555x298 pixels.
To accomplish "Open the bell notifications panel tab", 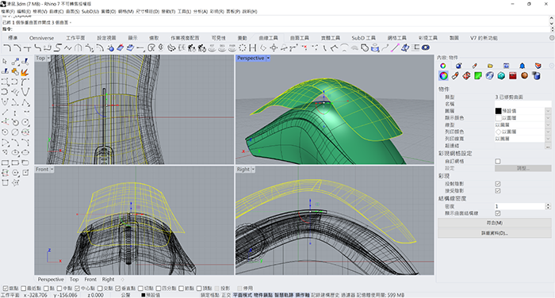I will coord(522,66).
